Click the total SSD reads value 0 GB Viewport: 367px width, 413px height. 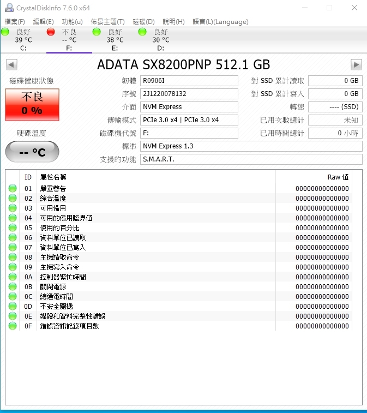tap(335, 81)
